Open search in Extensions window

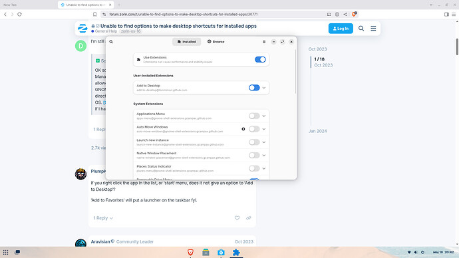[111, 42]
